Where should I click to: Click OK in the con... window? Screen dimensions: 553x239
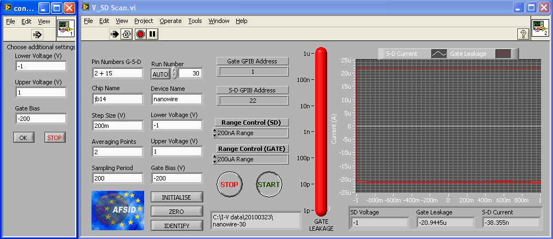24,138
